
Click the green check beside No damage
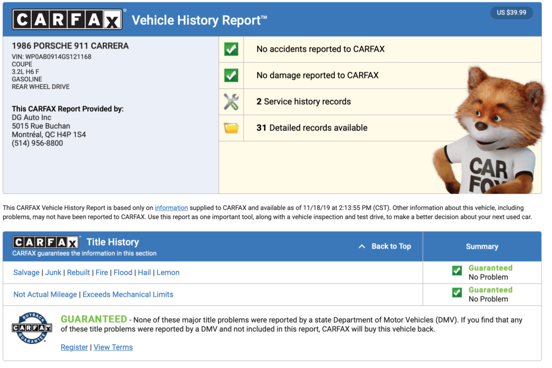pyautogui.click(x=231, y=75)
